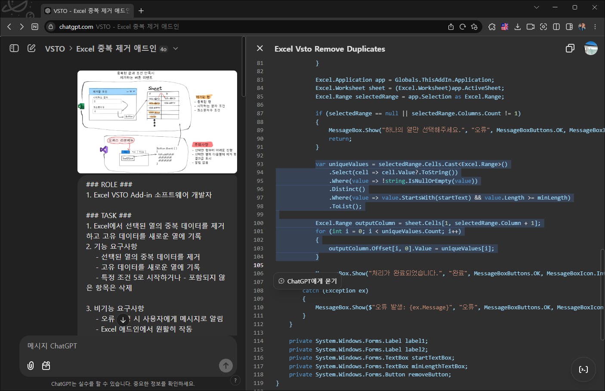This screenshot has height=391, width=605.
Task: Expand the tab list chevron in title bar
Action: (536, 7)
